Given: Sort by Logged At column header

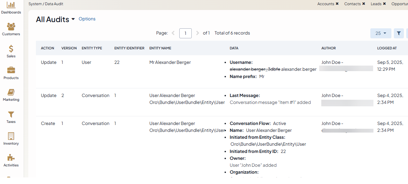Looking at the screenshot, I should point(387,48).
